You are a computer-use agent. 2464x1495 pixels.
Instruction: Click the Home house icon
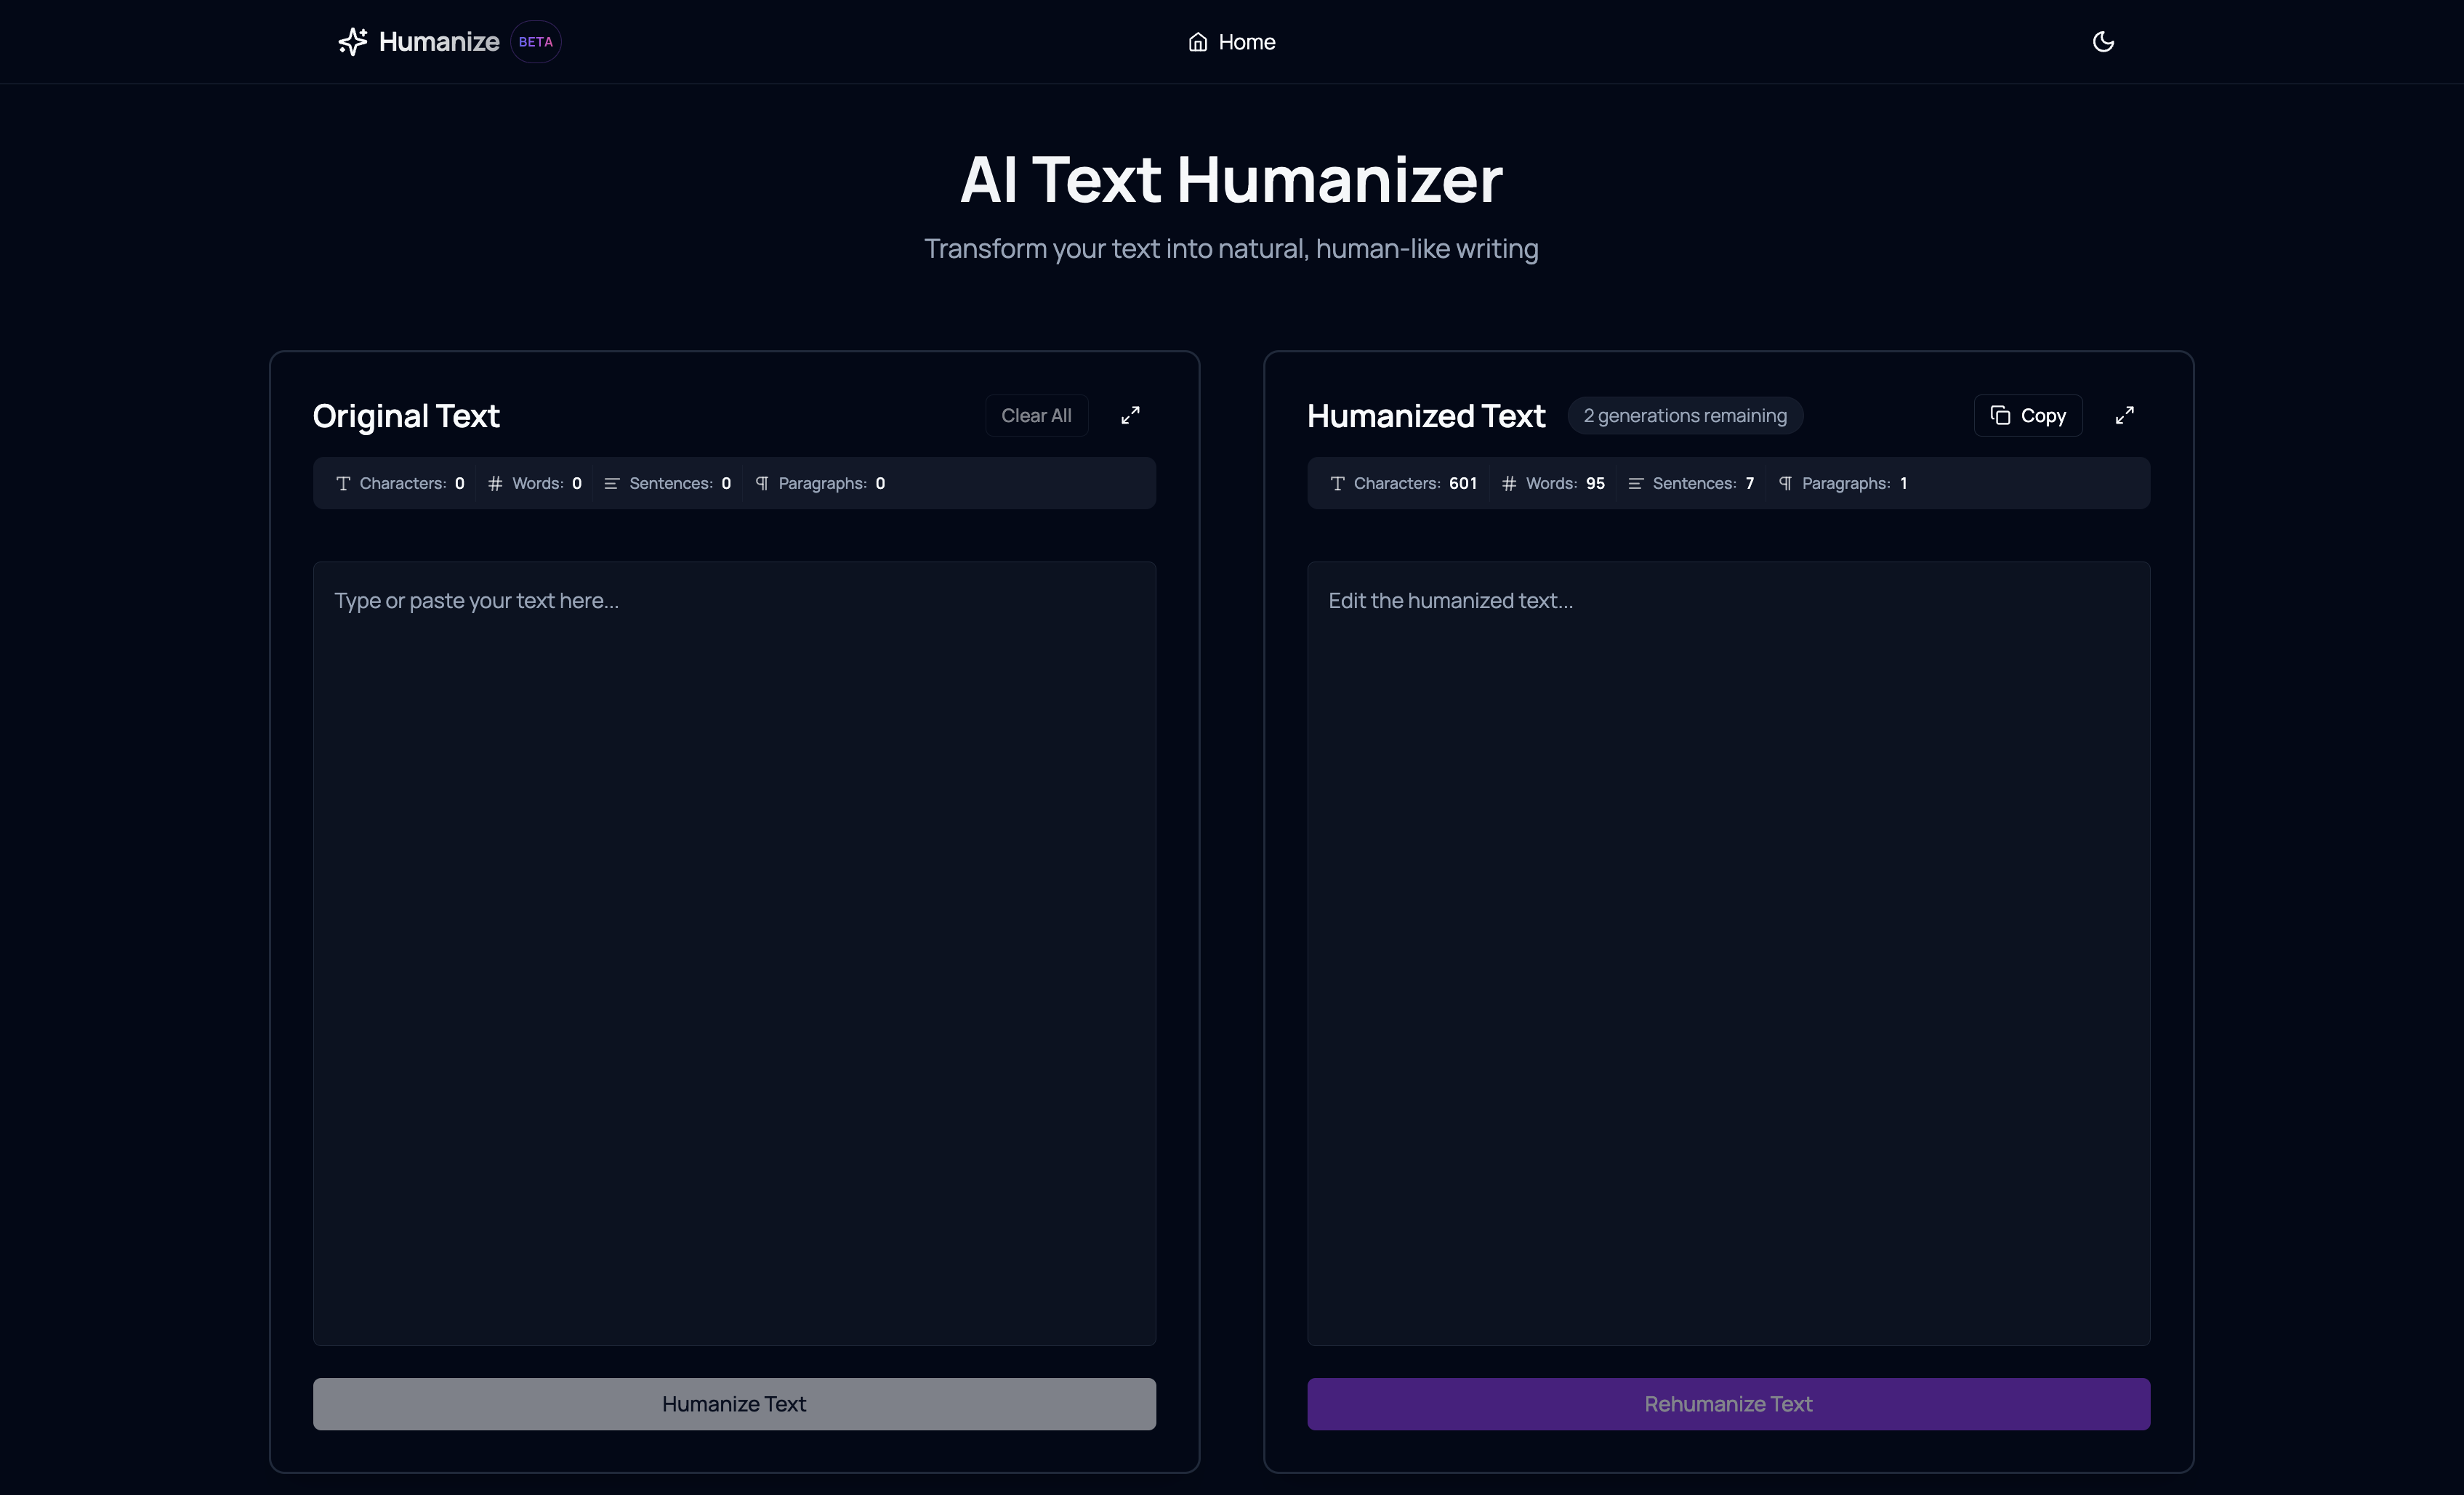1197,42
